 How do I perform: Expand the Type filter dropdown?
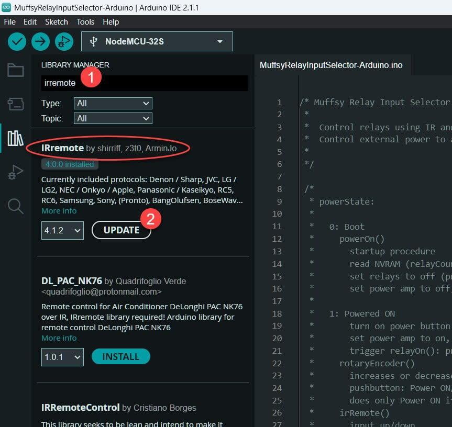(x=113, y=104)
